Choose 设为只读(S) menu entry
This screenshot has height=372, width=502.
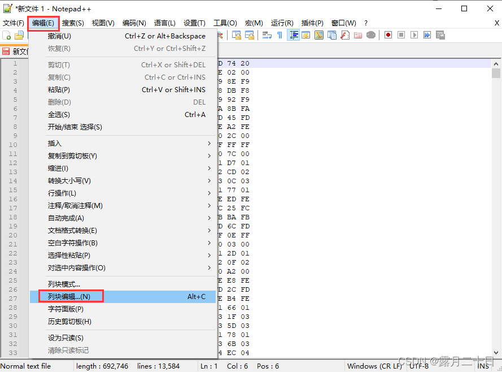pyautogui.click(x=123, y=338)
